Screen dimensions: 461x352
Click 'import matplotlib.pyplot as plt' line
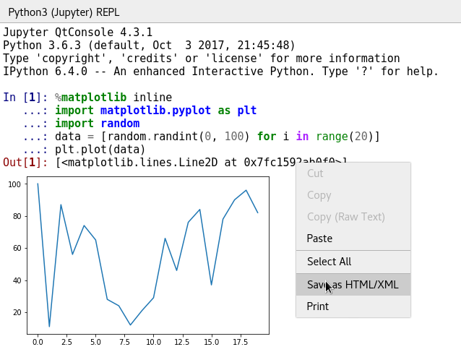coord(156,111)
